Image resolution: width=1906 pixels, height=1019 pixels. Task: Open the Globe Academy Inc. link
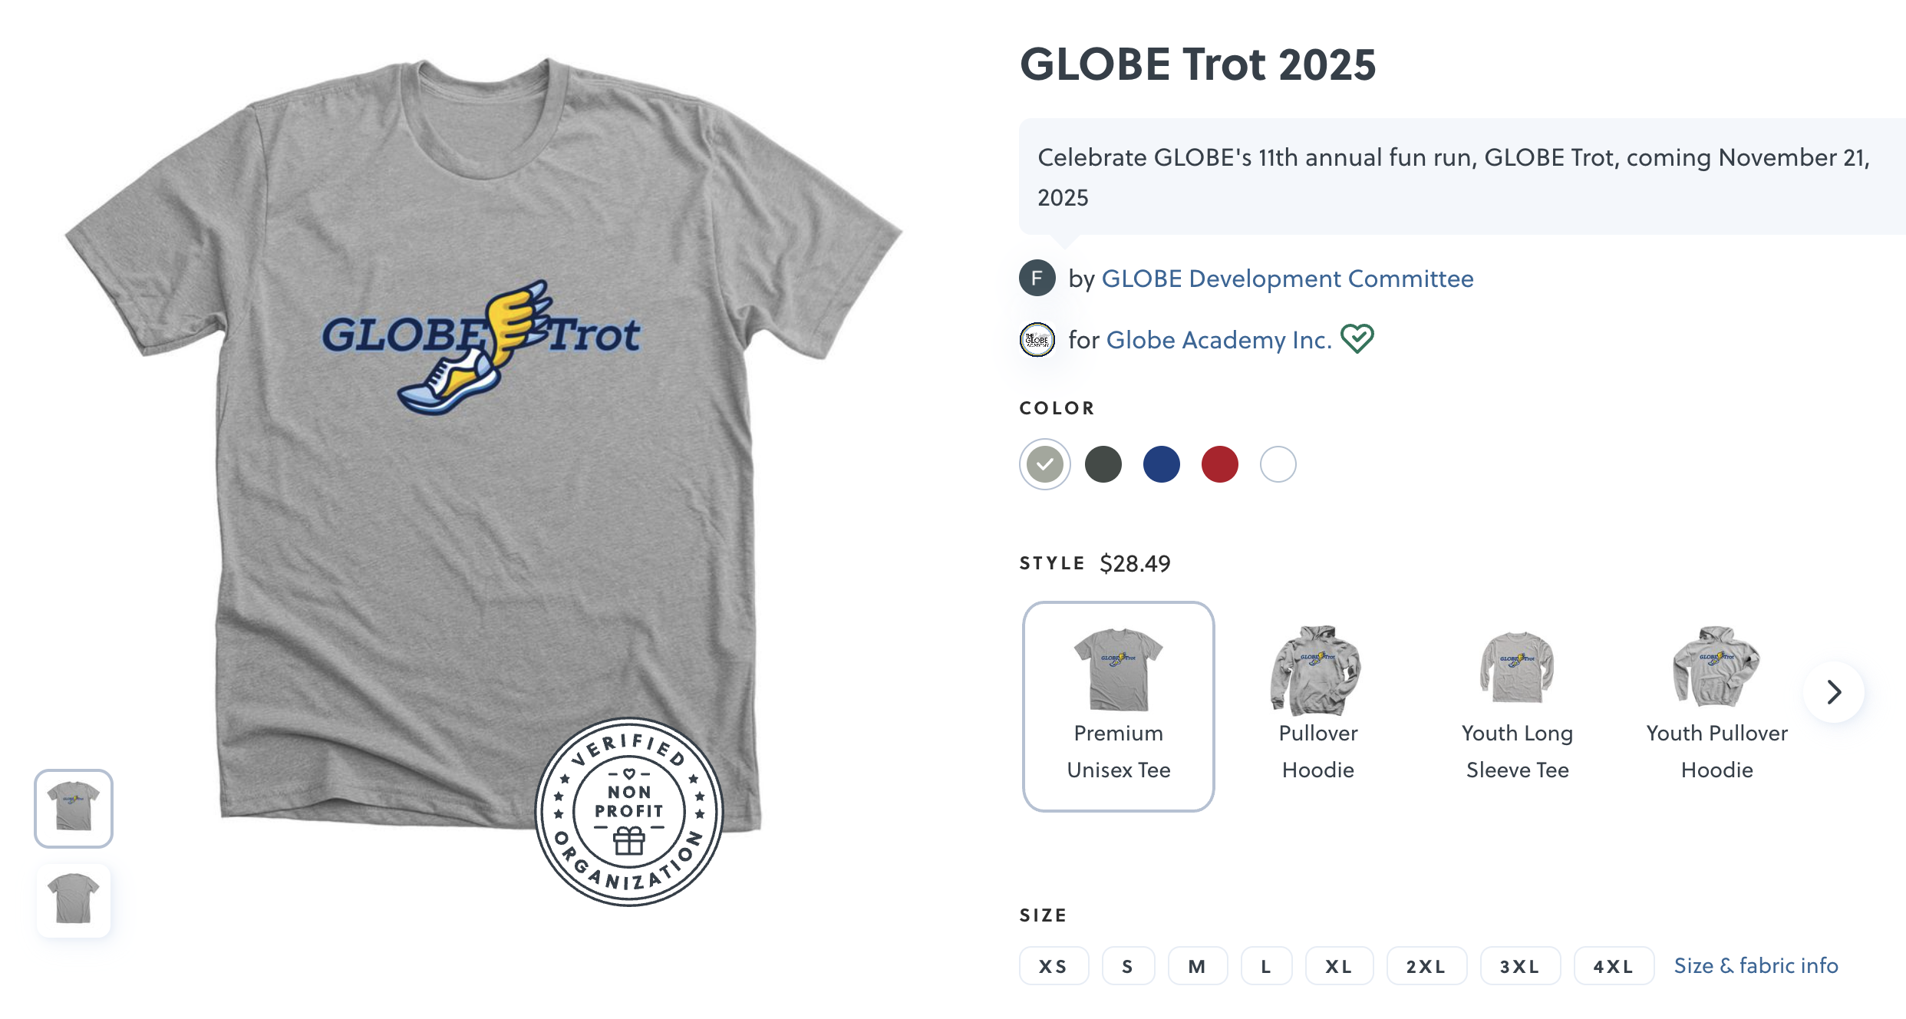point(1219,339)
